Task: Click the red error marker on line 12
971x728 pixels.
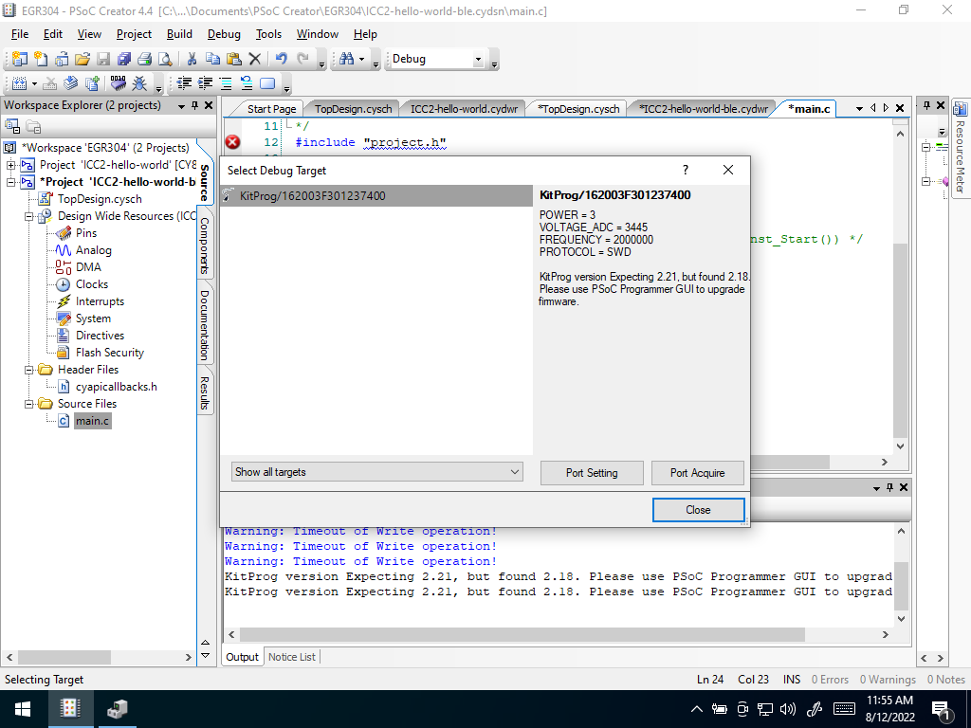Action: (x=233, y=142)
